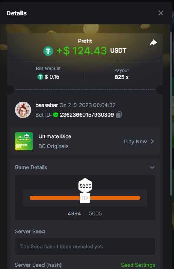
Task: Click the Tether icon beside Bet Amount
Action: point(40,77)
